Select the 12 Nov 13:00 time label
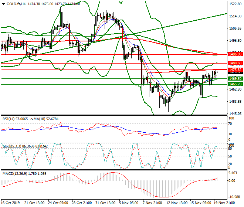Image resolution: width=244 pixels, height=207 pixels. 176,203
